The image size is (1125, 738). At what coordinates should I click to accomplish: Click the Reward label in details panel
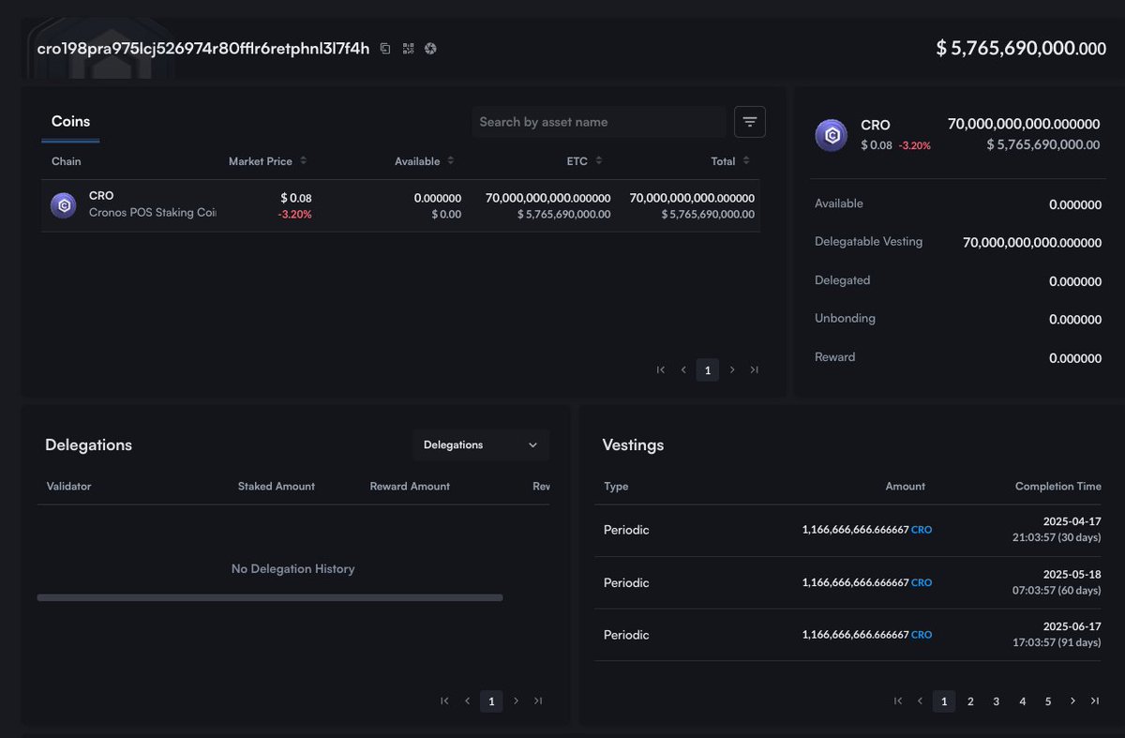pyautogui.click(x=835, y=357)
